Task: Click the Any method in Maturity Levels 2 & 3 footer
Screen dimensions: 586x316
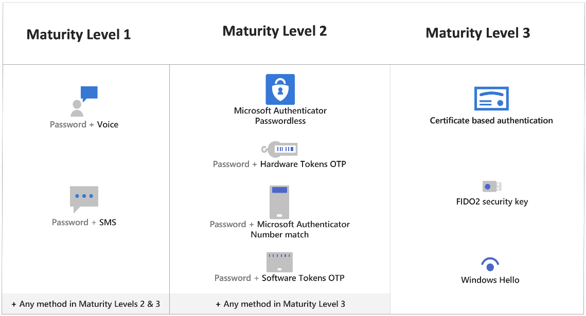Action: coord(86,304)
